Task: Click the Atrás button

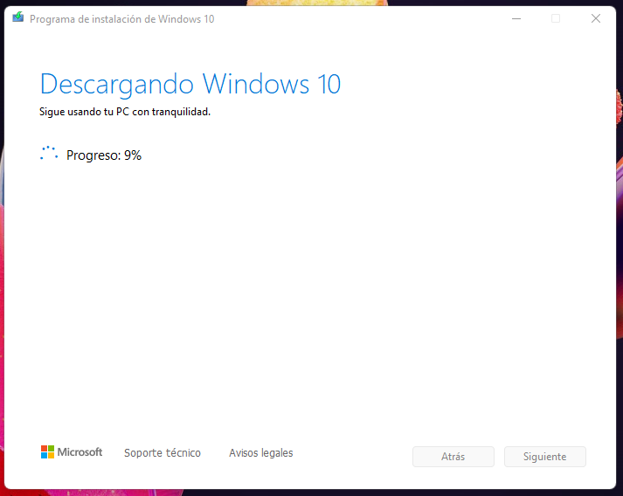Action: point(453,457)
